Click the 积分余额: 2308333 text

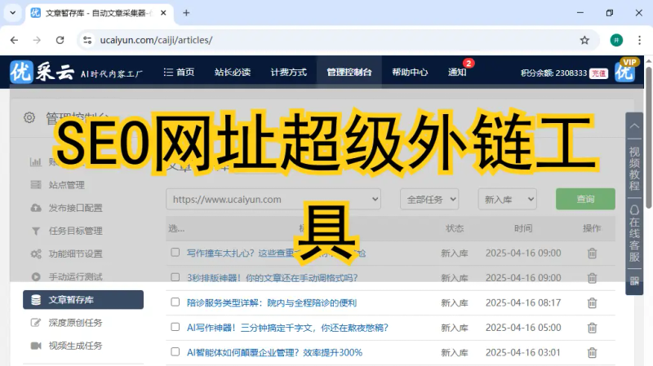(553, 73)
